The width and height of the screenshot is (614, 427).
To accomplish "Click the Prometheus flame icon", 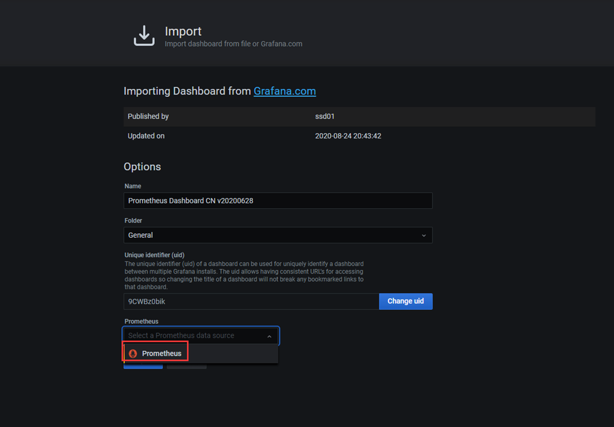I will (133, 354).
